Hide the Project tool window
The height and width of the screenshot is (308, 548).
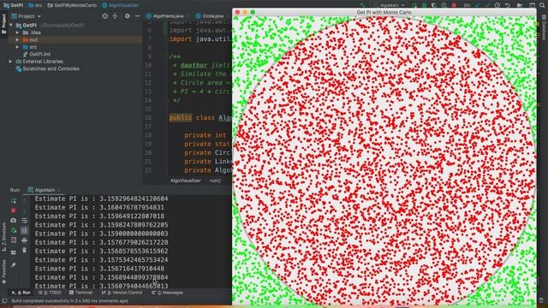click(137, 16)
